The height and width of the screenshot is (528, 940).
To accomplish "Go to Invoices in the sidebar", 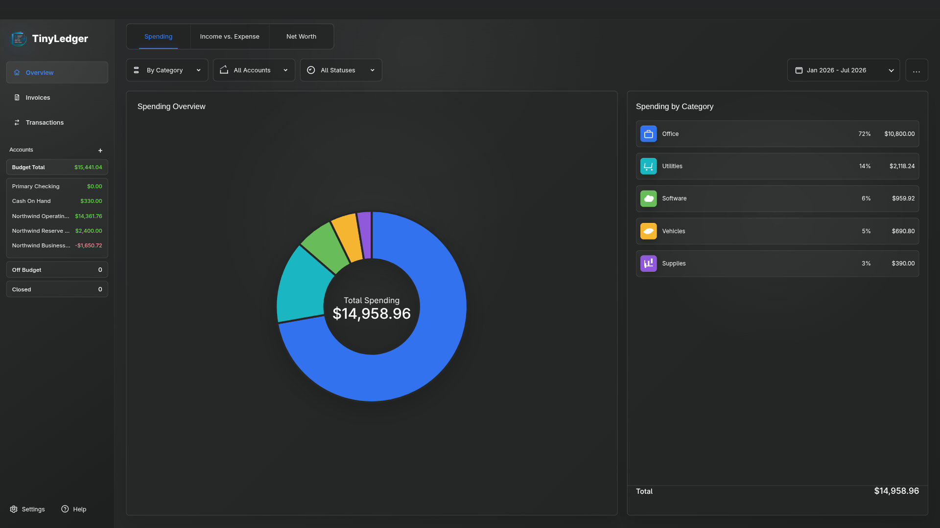I will point(57,97).
